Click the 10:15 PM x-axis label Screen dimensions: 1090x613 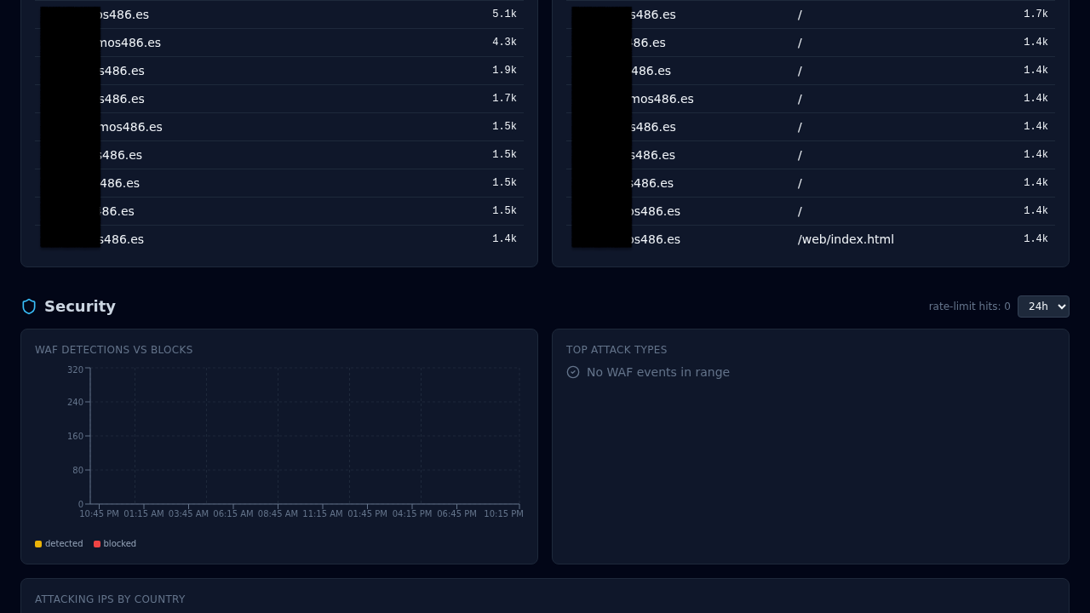[503, 514]
